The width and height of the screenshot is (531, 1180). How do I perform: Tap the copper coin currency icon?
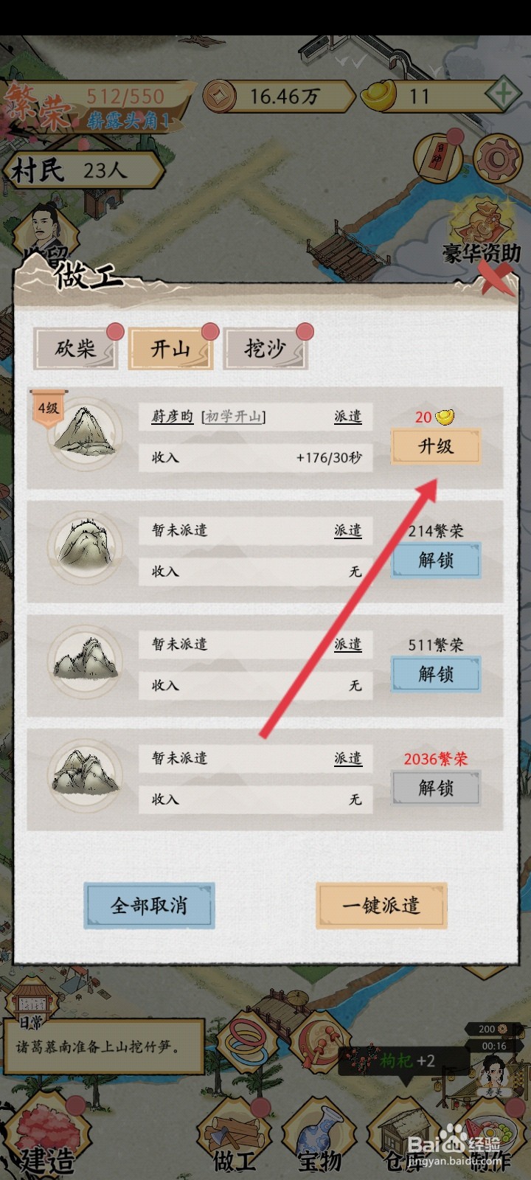coord(219,96)
